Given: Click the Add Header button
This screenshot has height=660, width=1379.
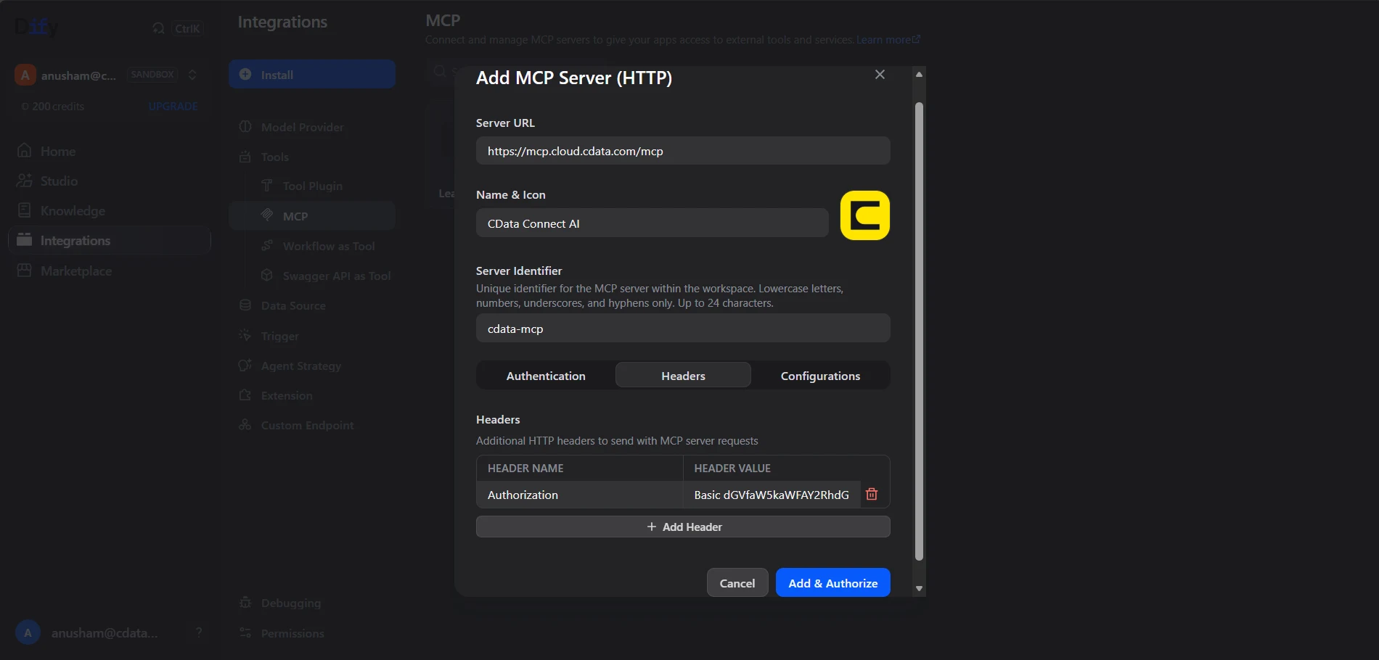Looking at the screenshot, I should [x=683, y=527].
